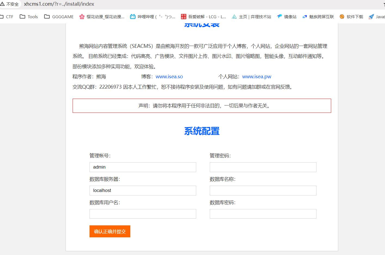Image resolution: width=385 pixels, height=255 pixels.
Task: Click the 熊海网站内容管理系统（SEACMS）intro line
Action: (x=203, y=46)
